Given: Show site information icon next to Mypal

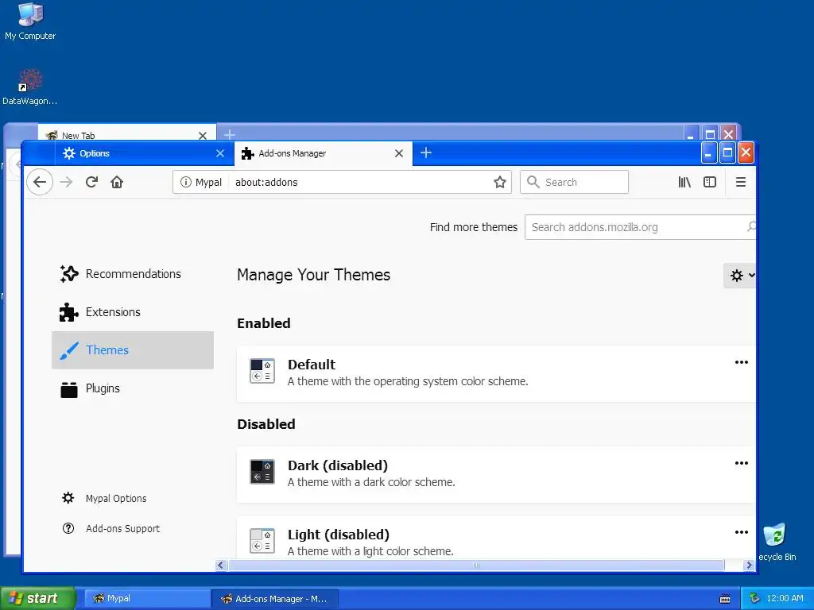Looking at the screenshot, I should pos(185,182).
